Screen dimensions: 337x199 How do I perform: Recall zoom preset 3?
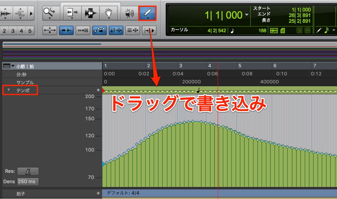13,31
